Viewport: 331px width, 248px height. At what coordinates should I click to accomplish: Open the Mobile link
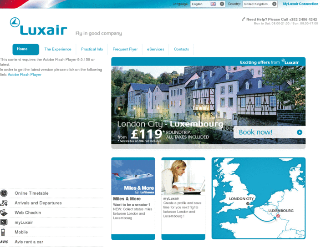pos(21,232)
